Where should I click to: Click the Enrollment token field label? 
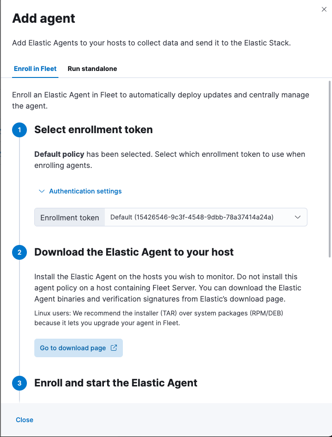(69, 217)
